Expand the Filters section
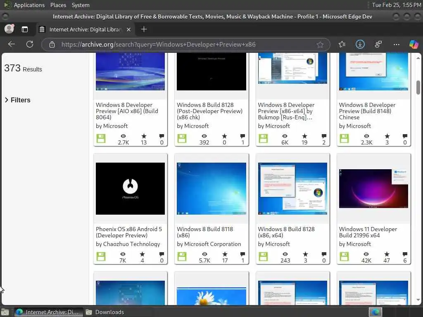This screenshot has height=317, width=423. pyautogui.click(x=17, y=100)
